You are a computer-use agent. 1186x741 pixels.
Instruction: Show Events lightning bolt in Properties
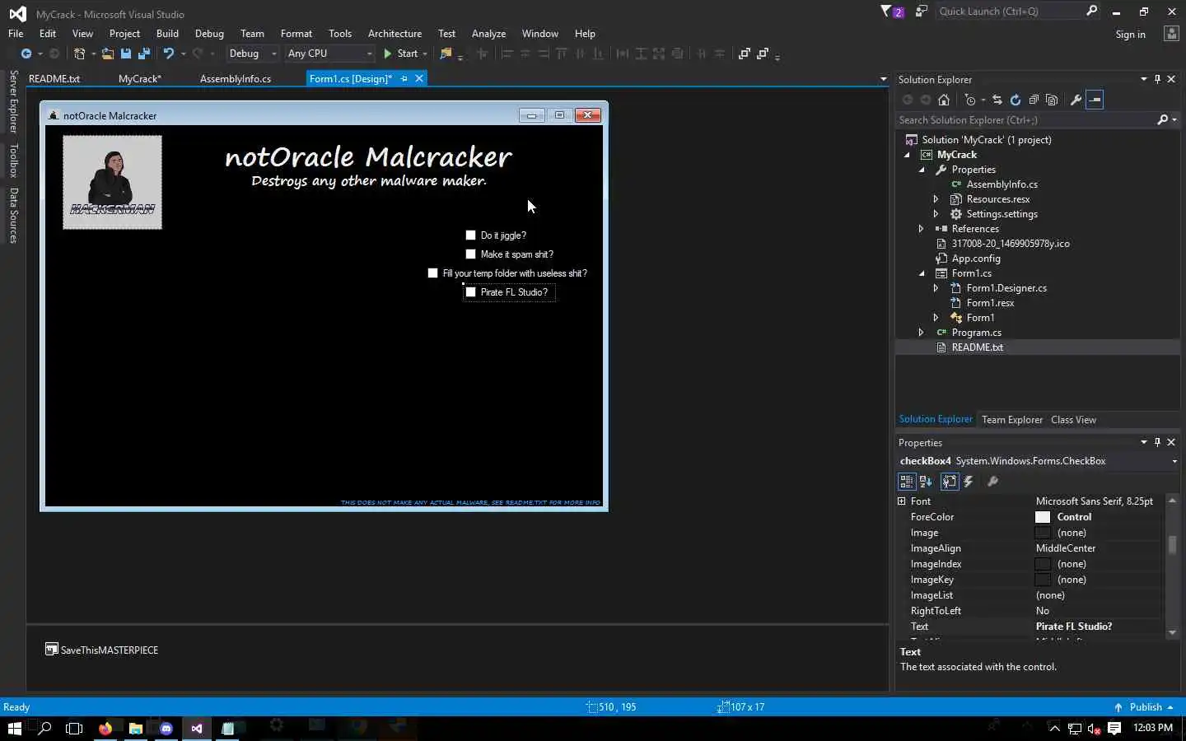pos(969,482)
